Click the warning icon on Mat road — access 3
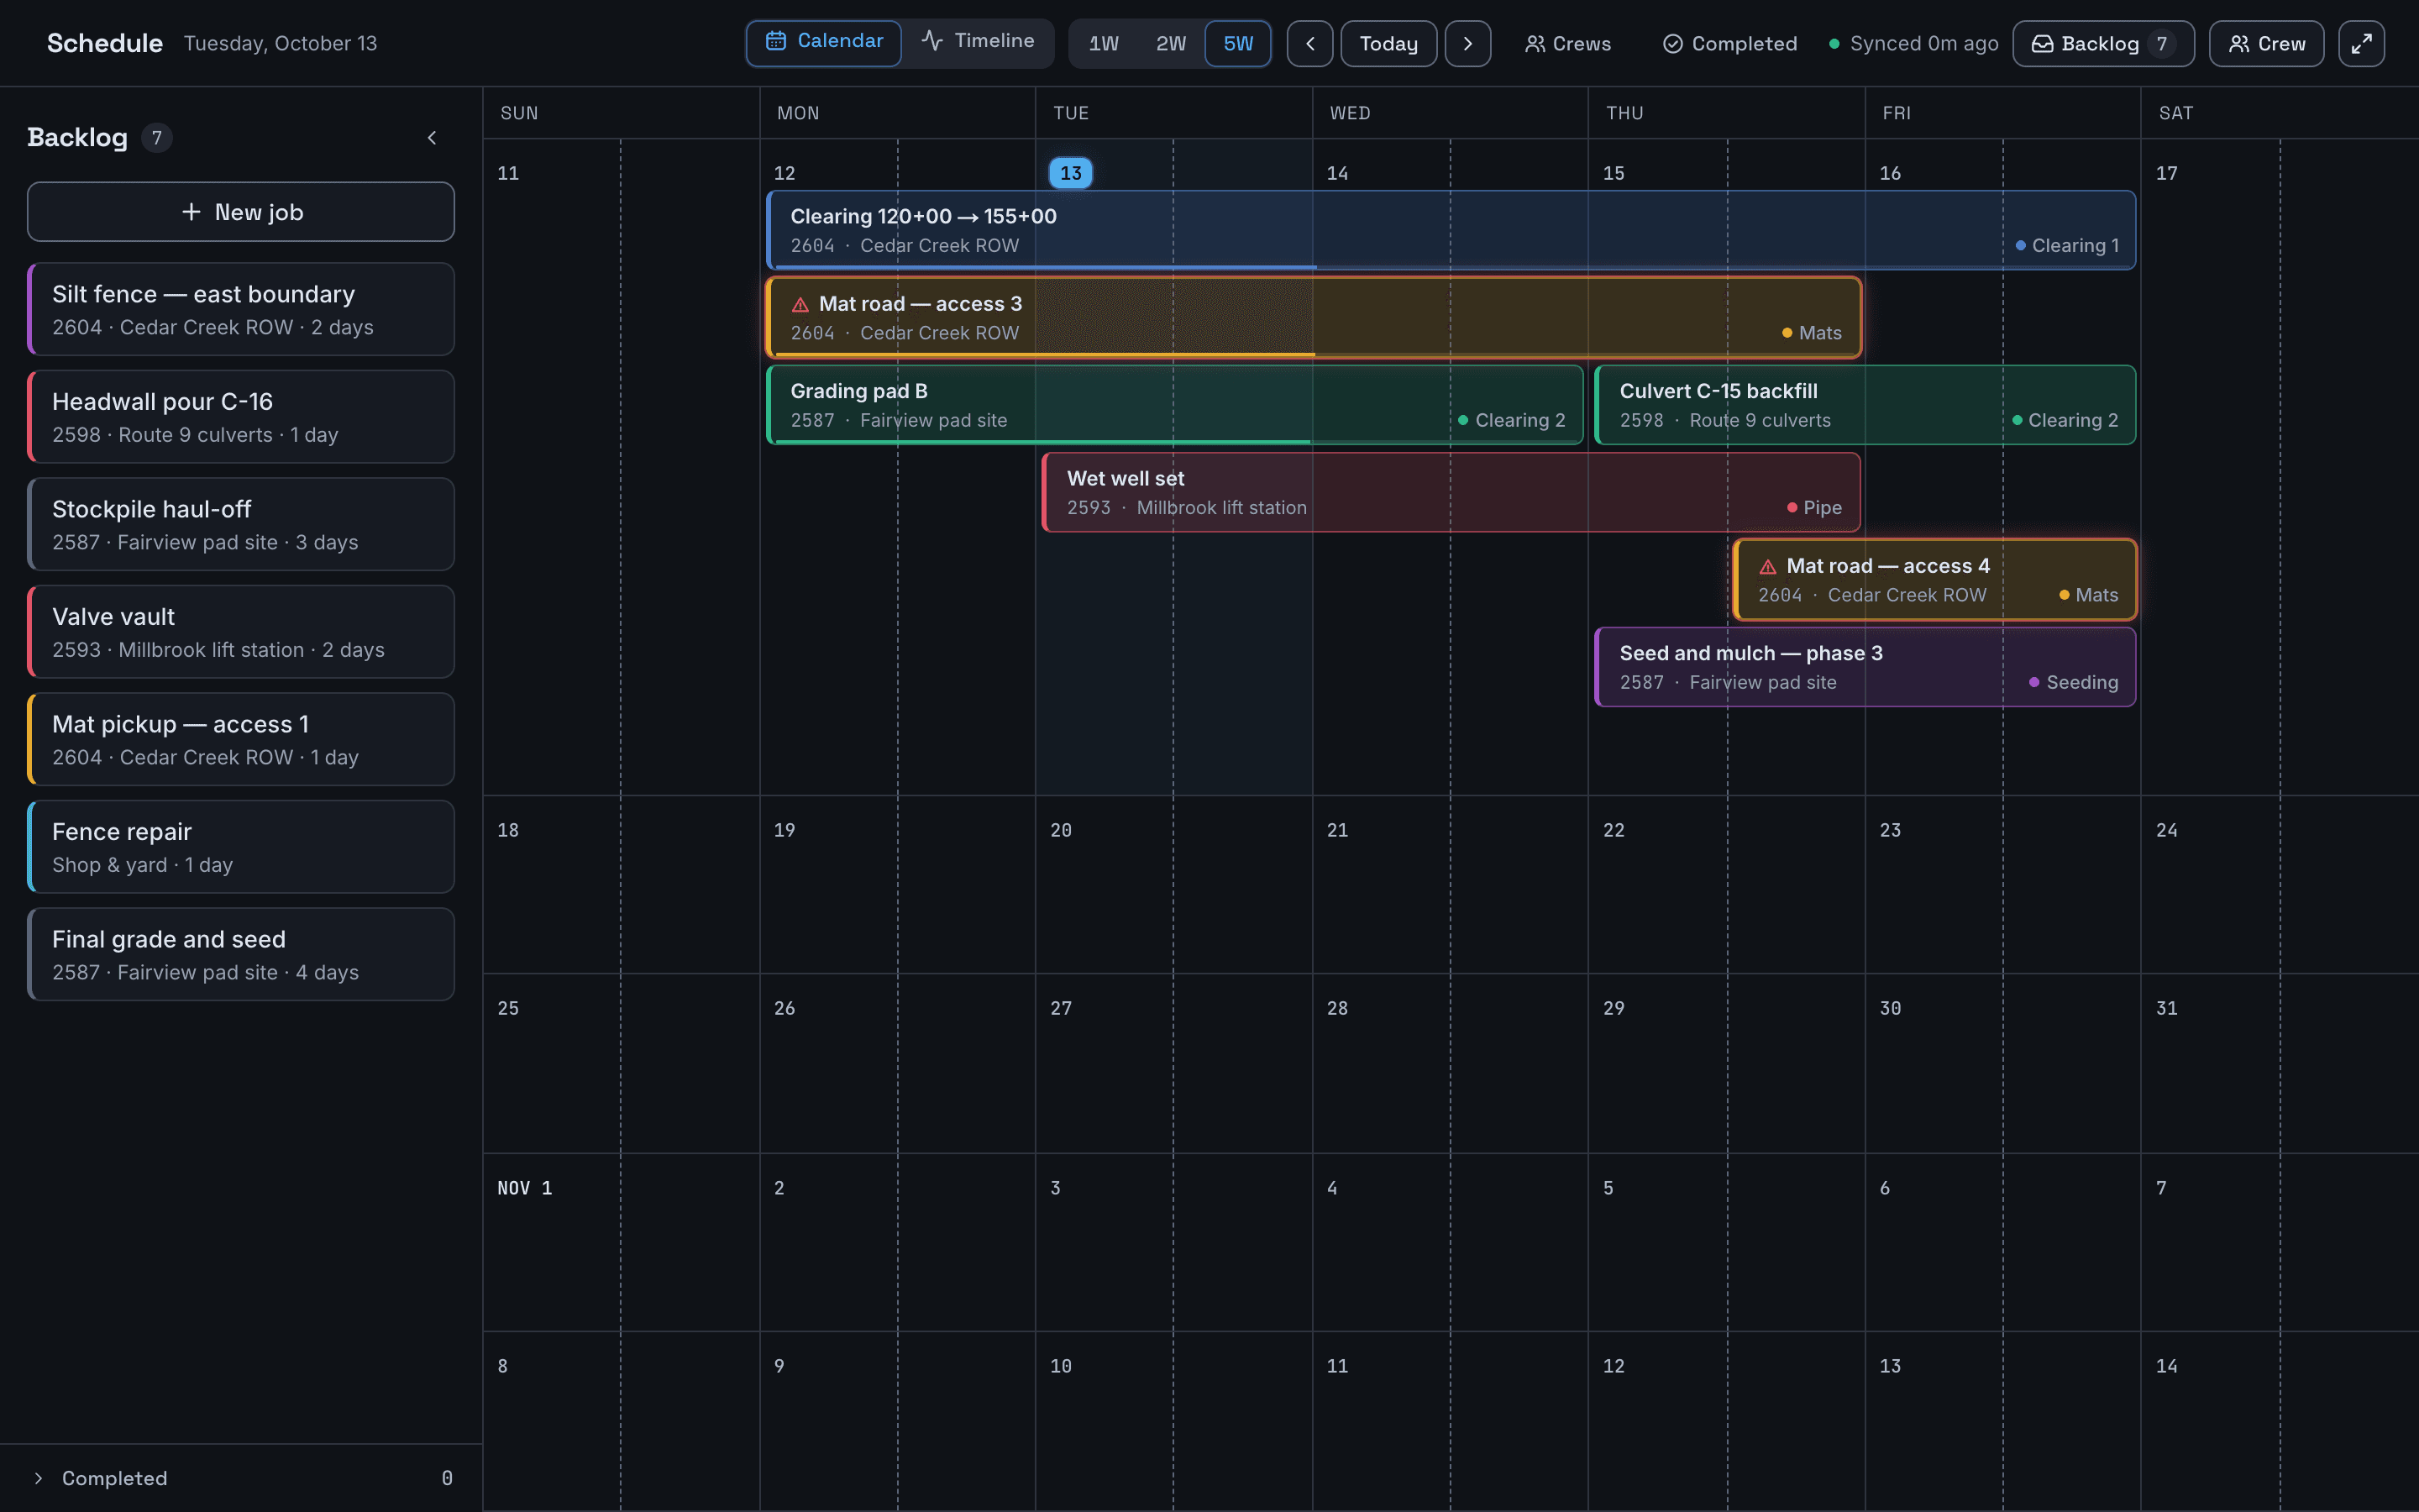The width and height of the screenshot is (2419, 1512). click(800, 304)
